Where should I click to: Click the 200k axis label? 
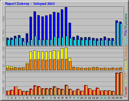pyautogui.click(x=4, y=19)
